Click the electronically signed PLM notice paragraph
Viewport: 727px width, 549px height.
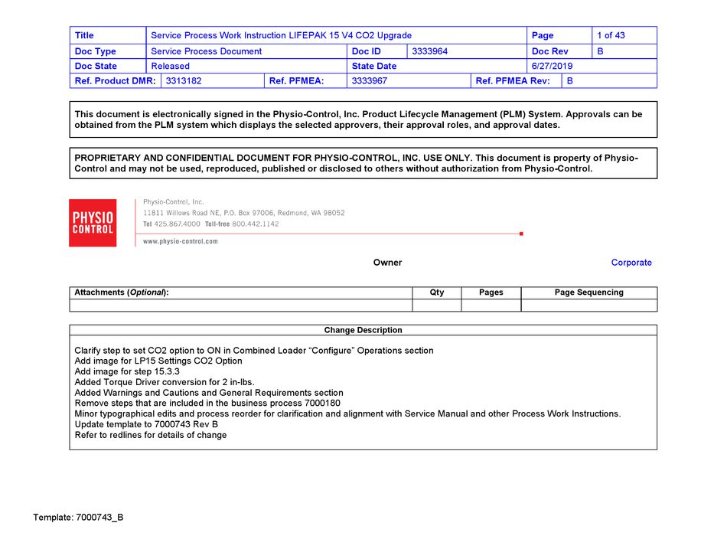tap(358, 119)
